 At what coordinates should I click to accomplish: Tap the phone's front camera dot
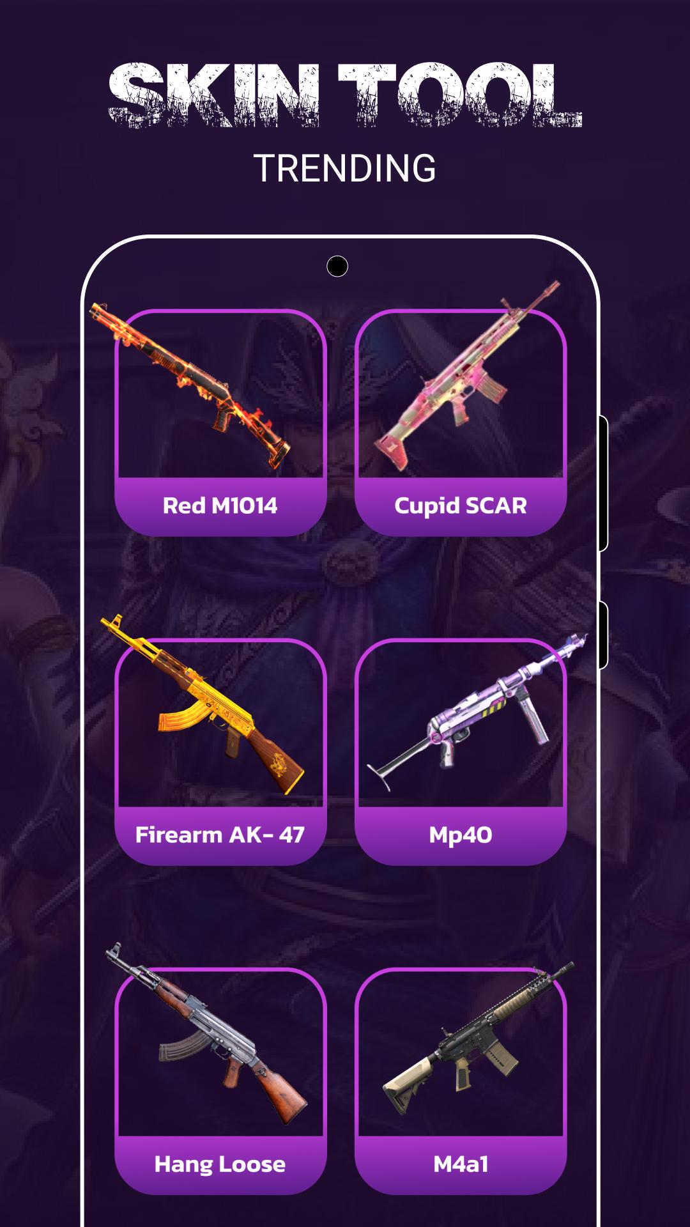coord(337,266)
